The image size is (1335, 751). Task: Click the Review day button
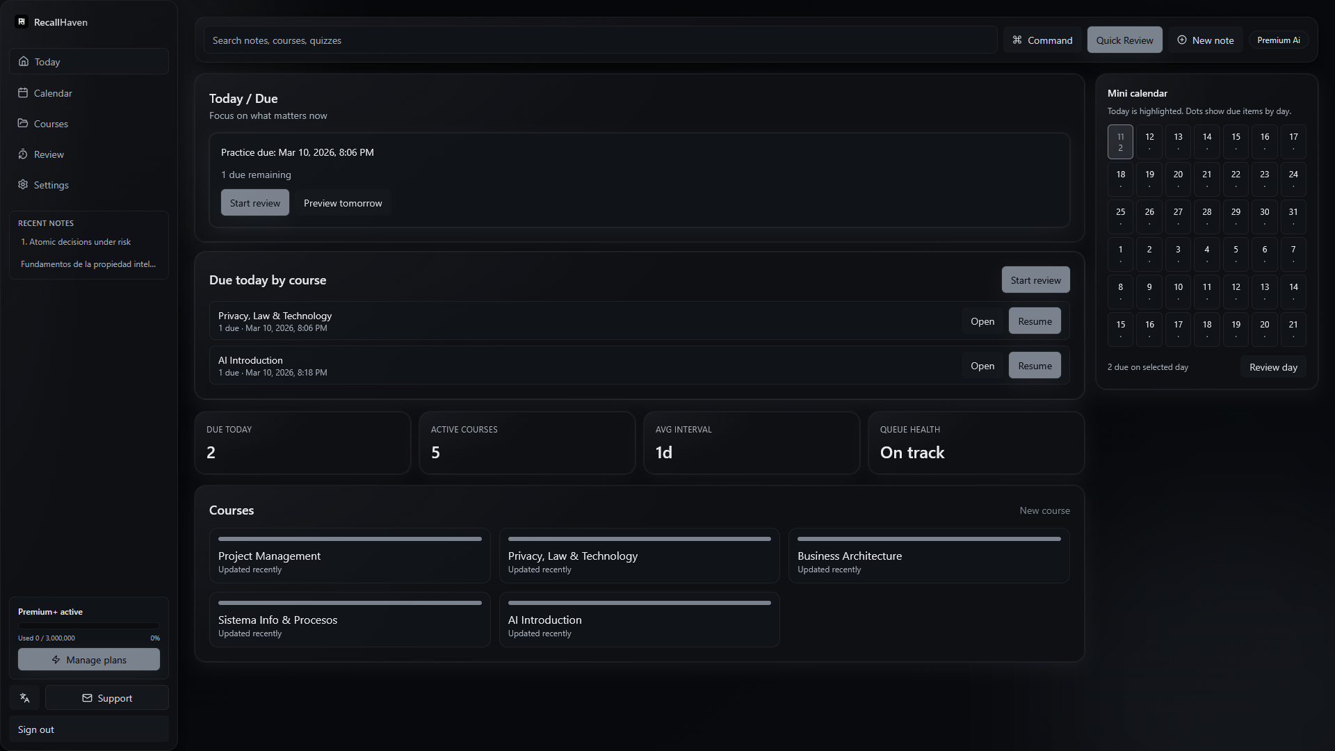pyautogui.click(x=1272, y=366)
